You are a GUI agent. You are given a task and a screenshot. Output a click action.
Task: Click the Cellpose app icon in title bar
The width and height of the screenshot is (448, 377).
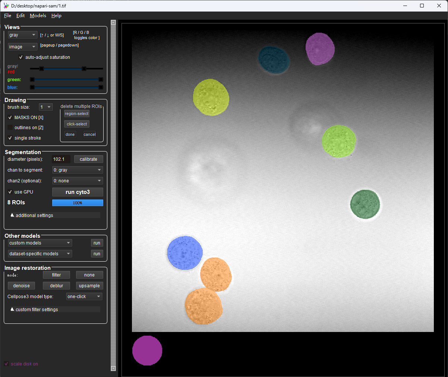pyautogui.click(x=6, y=6)
